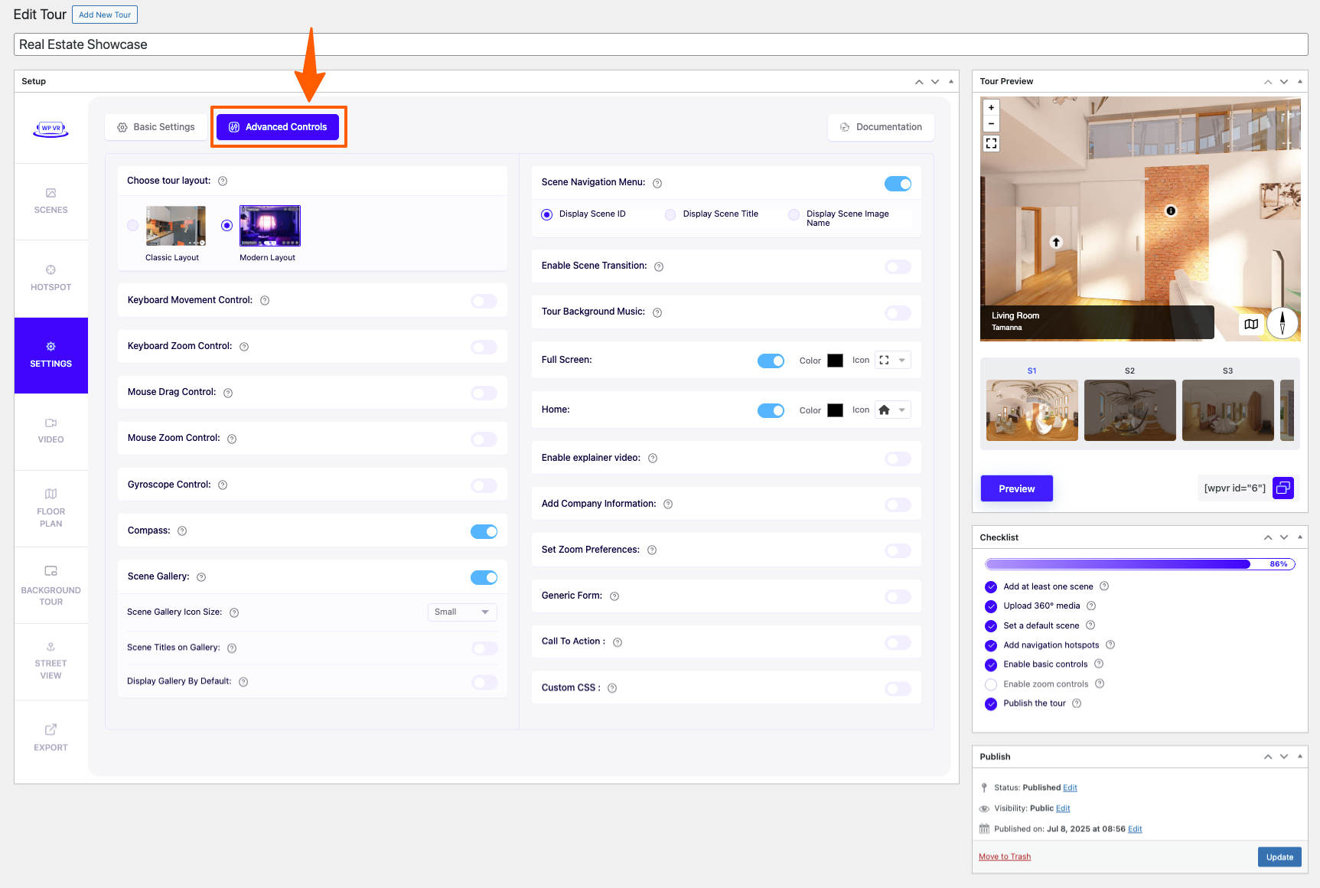This screenshot has width=1320, height=888.
Task: Switch to the Advanced Controls tab
Action: [x=278, y=127]
